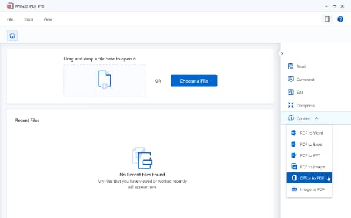The image size is (351, 218).
Task: Open the File menu
Action: coord(10,19)
